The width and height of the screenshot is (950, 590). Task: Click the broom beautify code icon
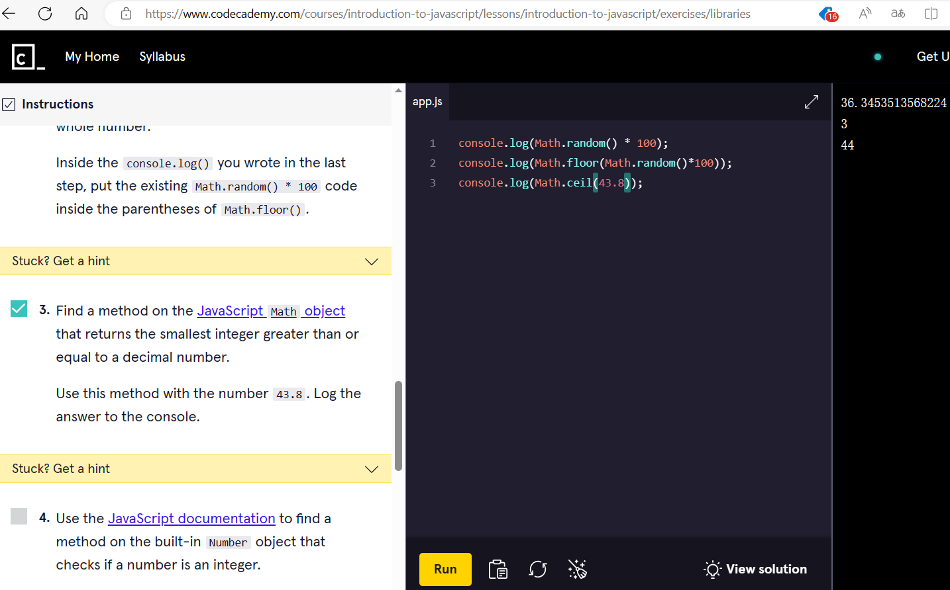[x=577, y=569]
